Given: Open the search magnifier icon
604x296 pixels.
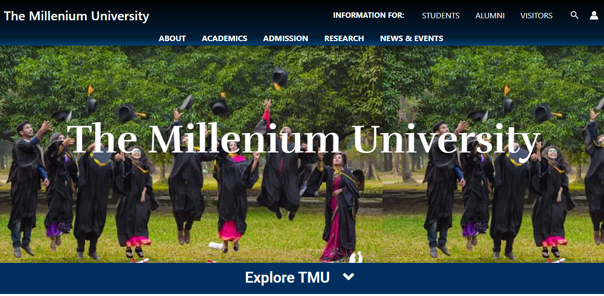Looking at the screenshot, I should 574,15.
